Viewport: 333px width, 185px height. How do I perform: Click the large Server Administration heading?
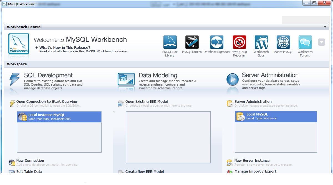(270, 75)
